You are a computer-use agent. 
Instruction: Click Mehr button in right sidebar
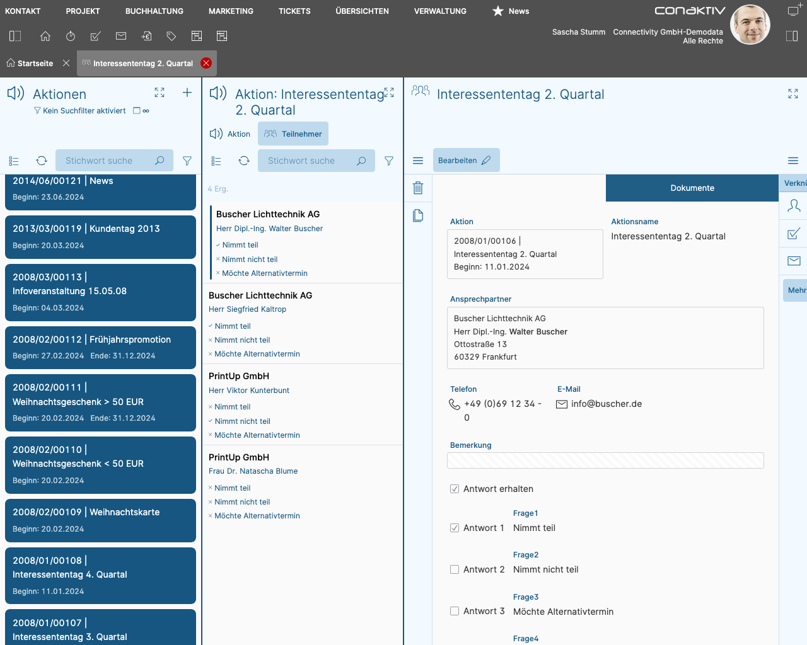coord(796,290)
